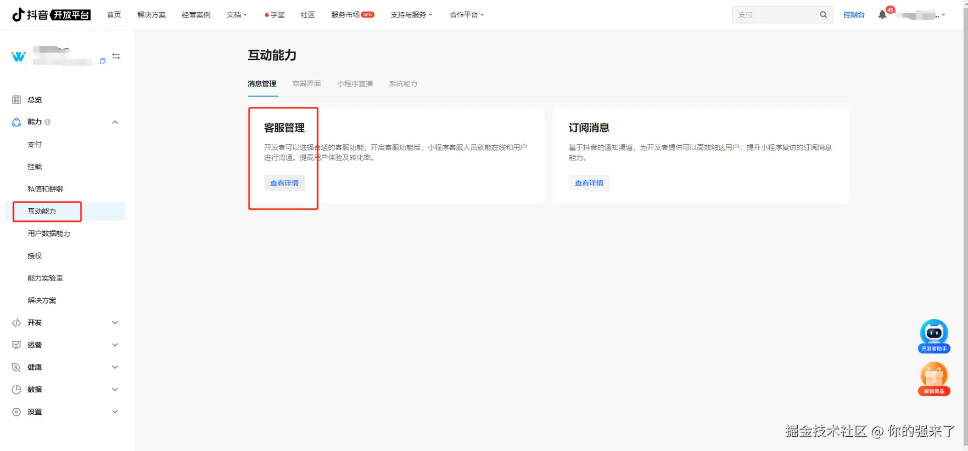Click the 订阅消息 card title
This screenshot has height=451, width=968.
(x=589, y=128)
